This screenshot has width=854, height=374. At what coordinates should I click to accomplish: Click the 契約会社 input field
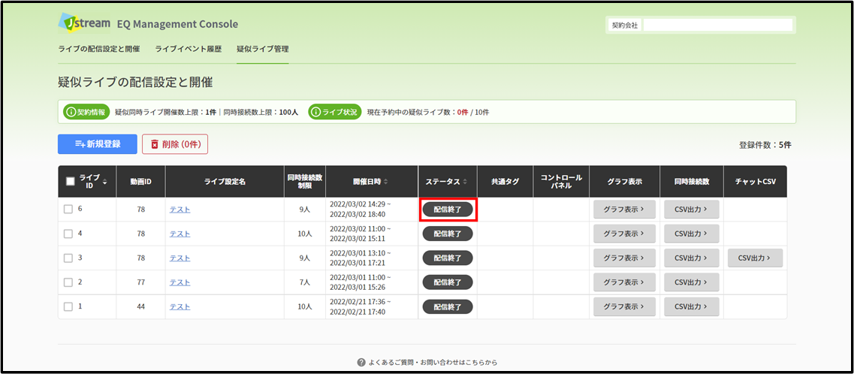(717, 25)
